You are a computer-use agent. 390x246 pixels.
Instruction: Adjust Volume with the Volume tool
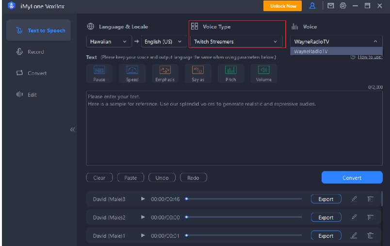click(x=264, y=74)
